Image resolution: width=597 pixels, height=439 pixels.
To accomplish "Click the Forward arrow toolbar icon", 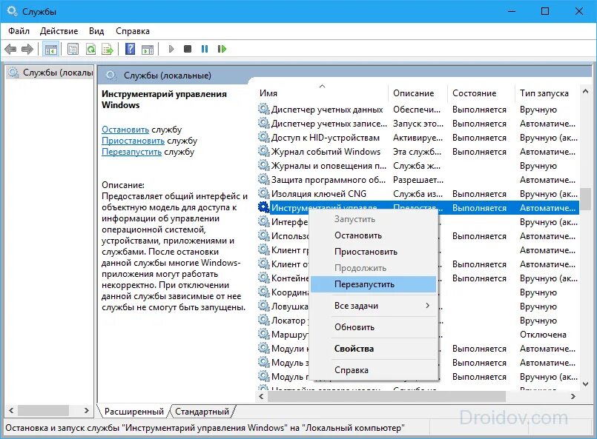I will 27,49.
